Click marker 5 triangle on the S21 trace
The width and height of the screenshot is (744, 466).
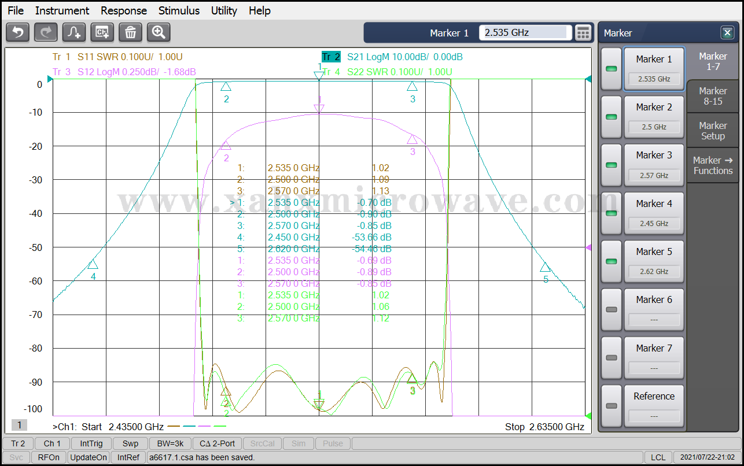point(545,267)
